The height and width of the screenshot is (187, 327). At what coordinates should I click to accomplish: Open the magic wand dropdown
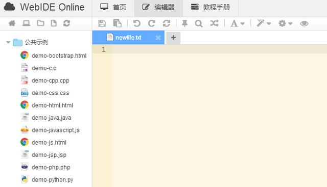pyautogui.click(x=264, y=23)
